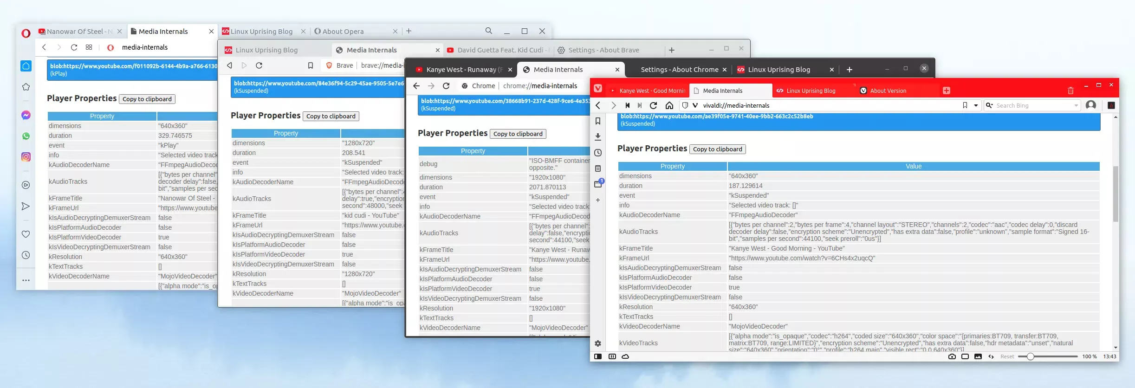Click Vivaldi rewind history button
1135x388 pixels.
(x=627, y=105)
